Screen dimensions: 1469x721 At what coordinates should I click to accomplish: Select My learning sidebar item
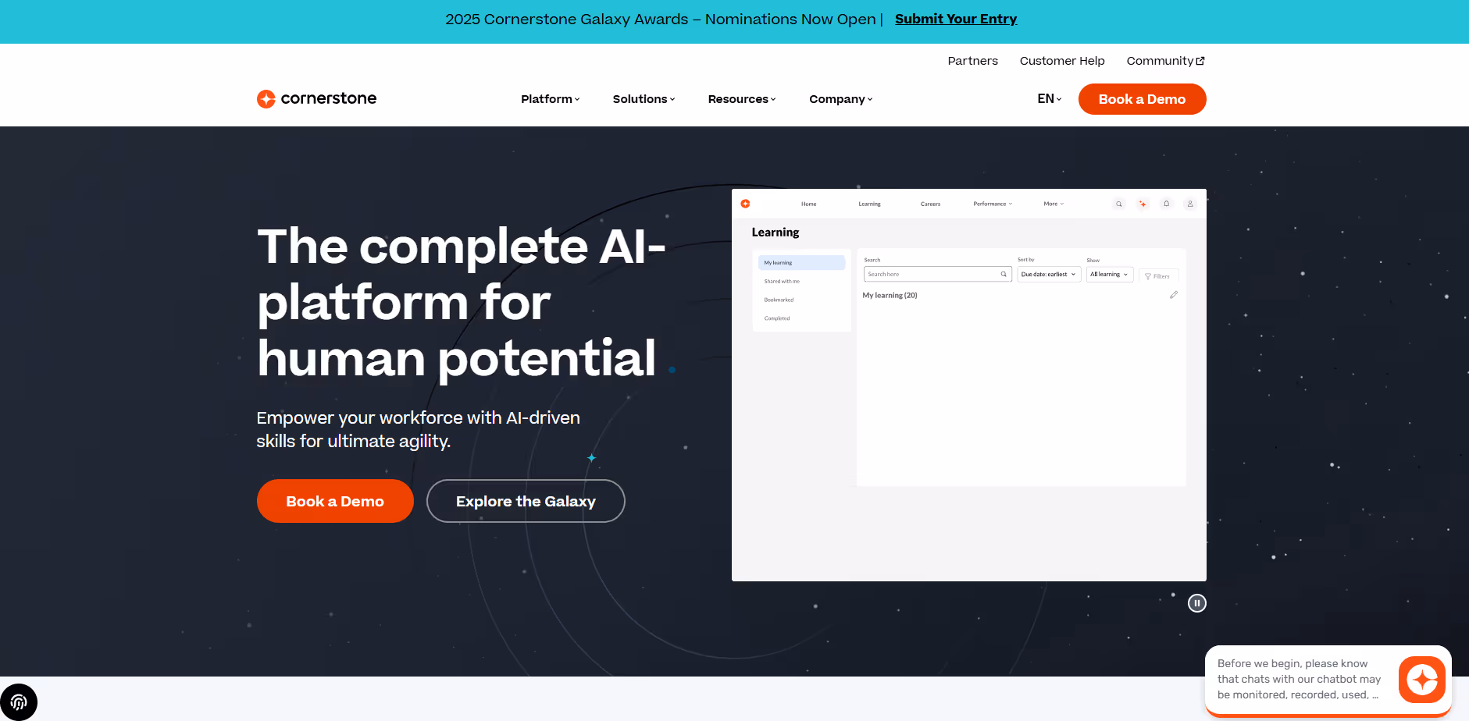point(801,263)
